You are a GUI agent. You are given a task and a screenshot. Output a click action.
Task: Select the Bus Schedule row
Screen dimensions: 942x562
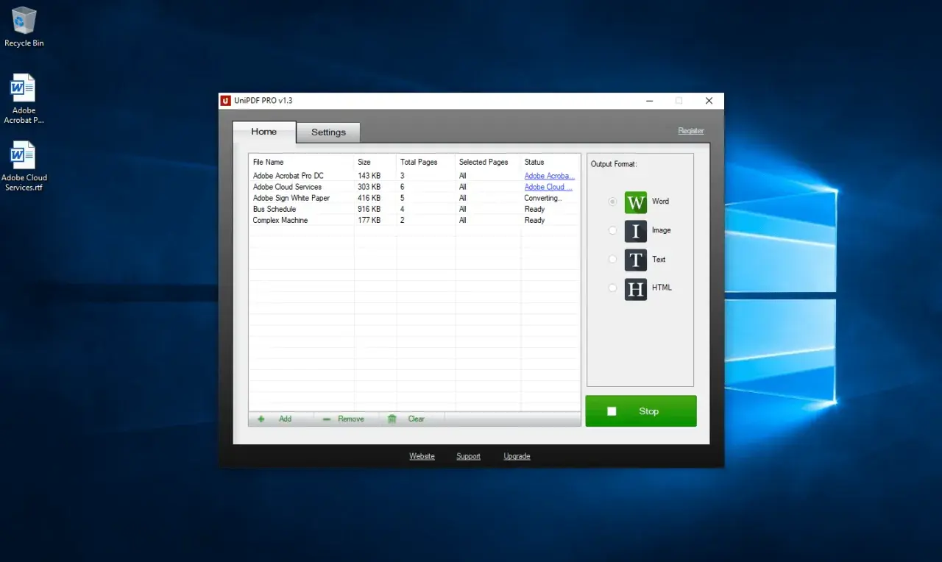[414, 209]
